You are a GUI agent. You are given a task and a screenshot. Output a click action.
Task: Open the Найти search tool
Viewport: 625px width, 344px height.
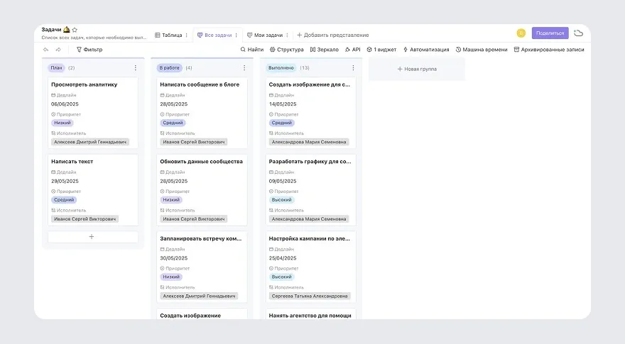252,50
